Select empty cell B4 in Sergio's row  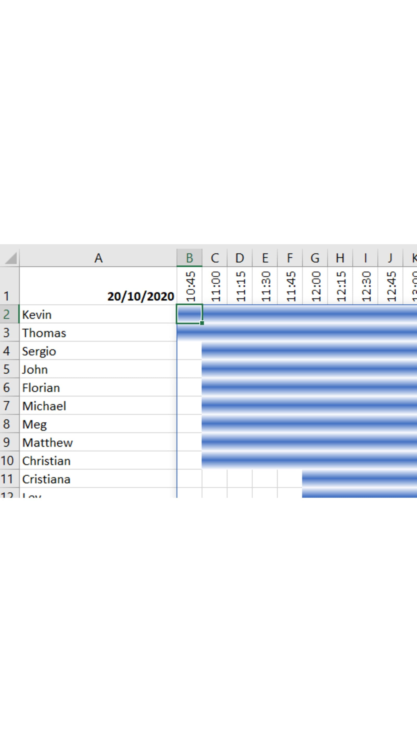(x=189, y=351)
